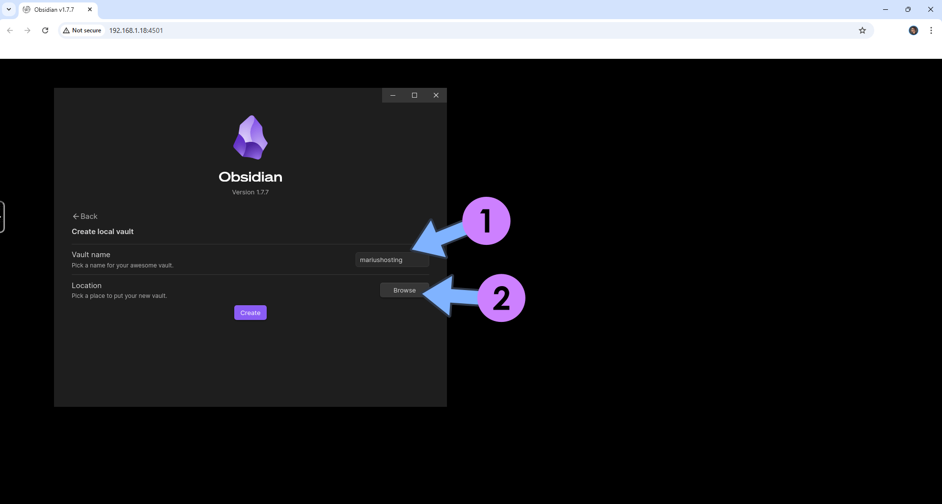Open the side panel handle at left edge
Viewport: 942px width, 504px height.
(2, 217)
